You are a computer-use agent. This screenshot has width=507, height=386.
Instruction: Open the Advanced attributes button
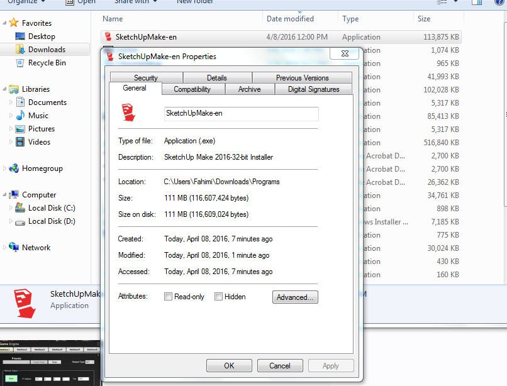[x=295, y=297]
